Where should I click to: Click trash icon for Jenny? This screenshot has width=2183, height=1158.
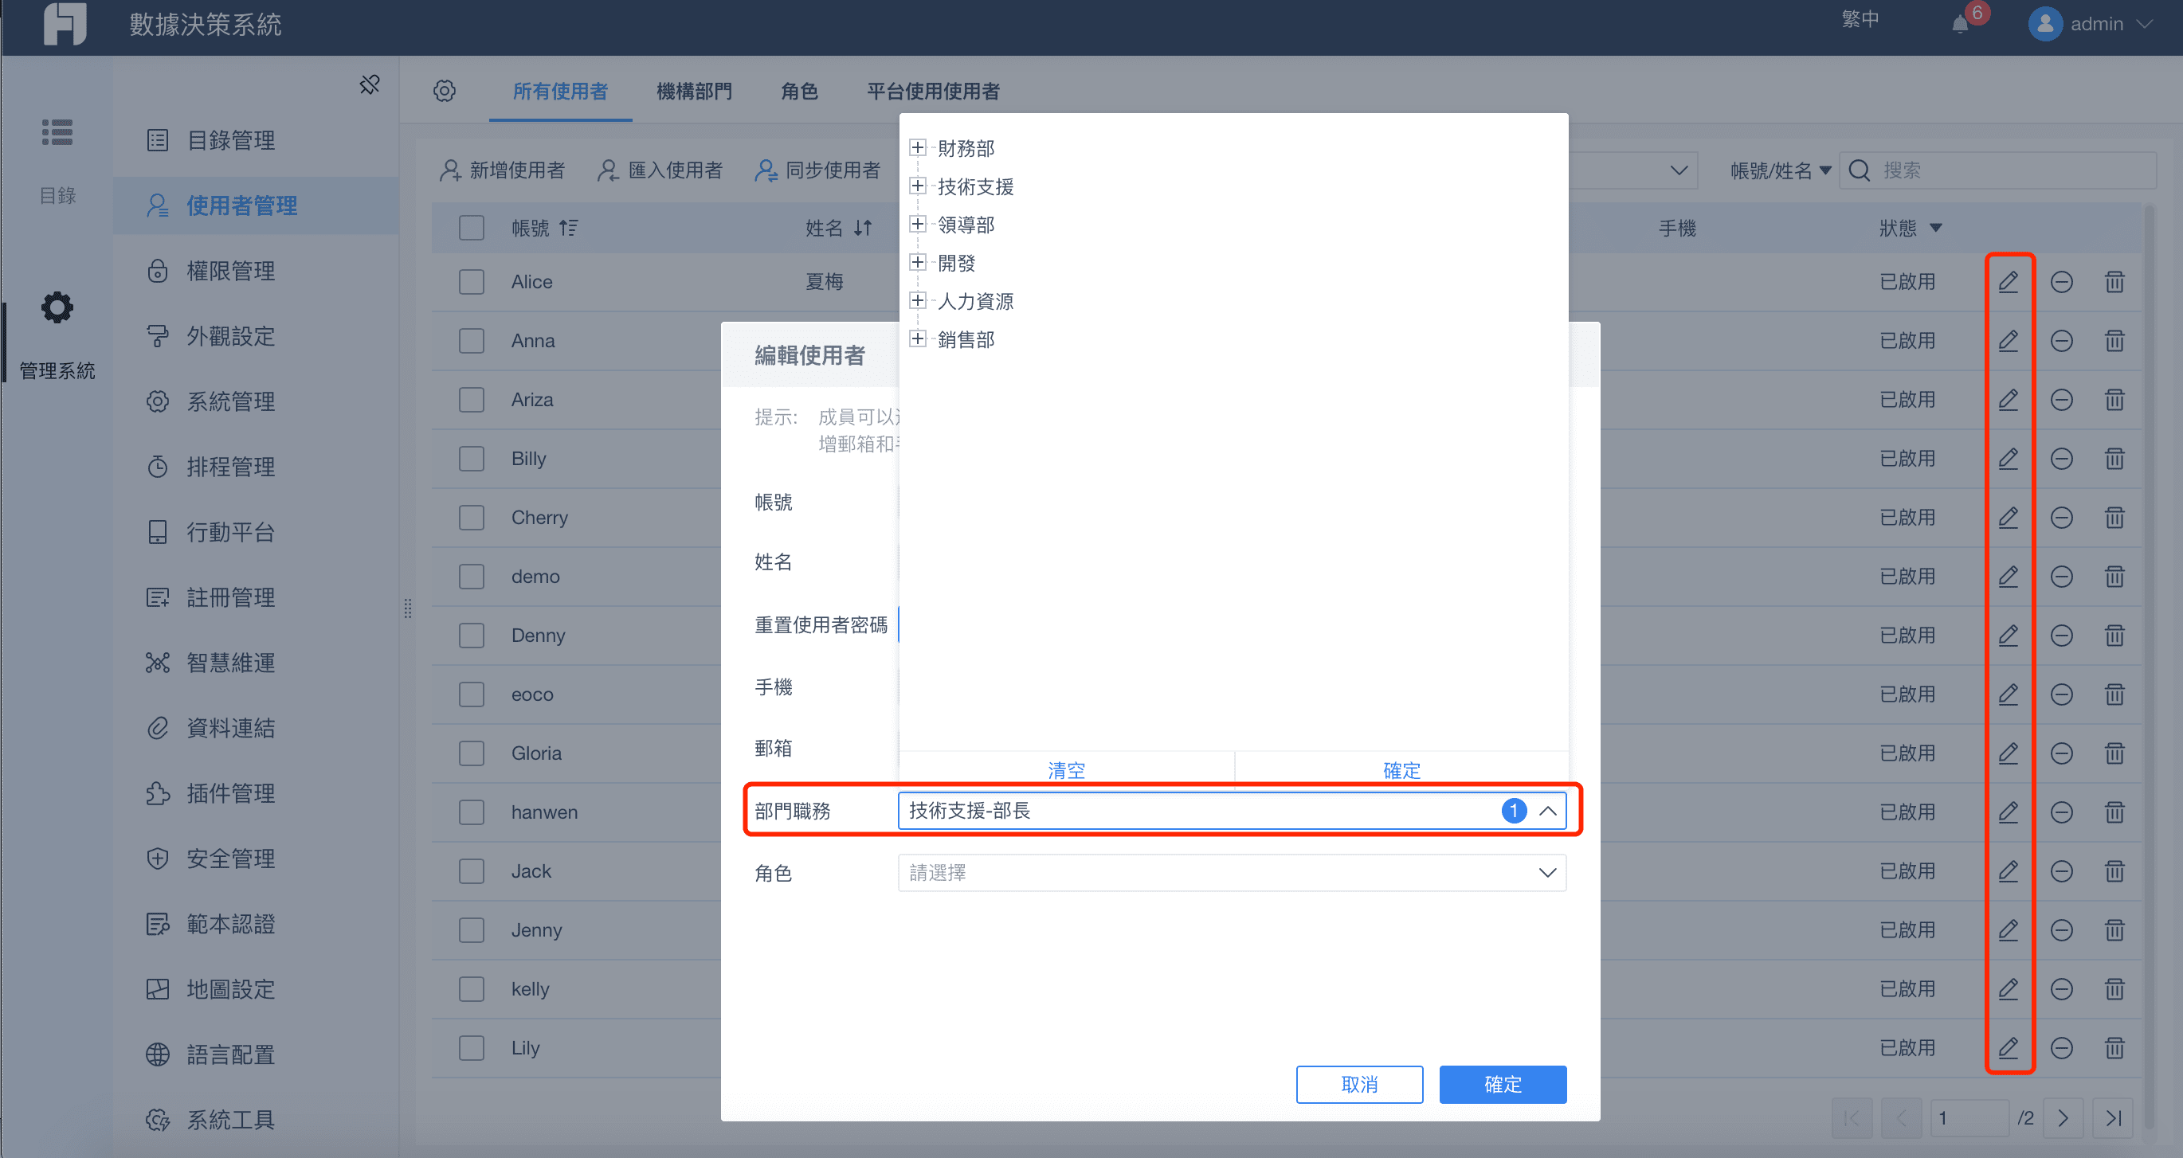(x=2114, y=930)
